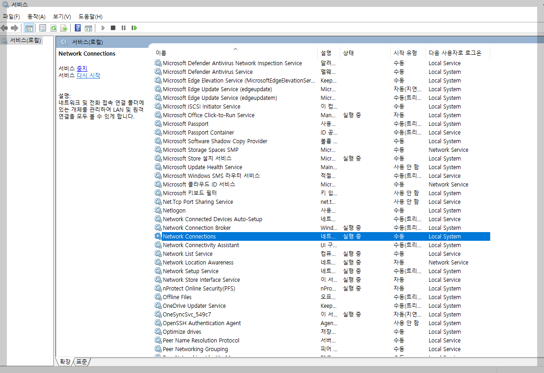Select nProtect Online Security(PFS) row
Viewport: 544px width, 373px height.
[321, 288]
